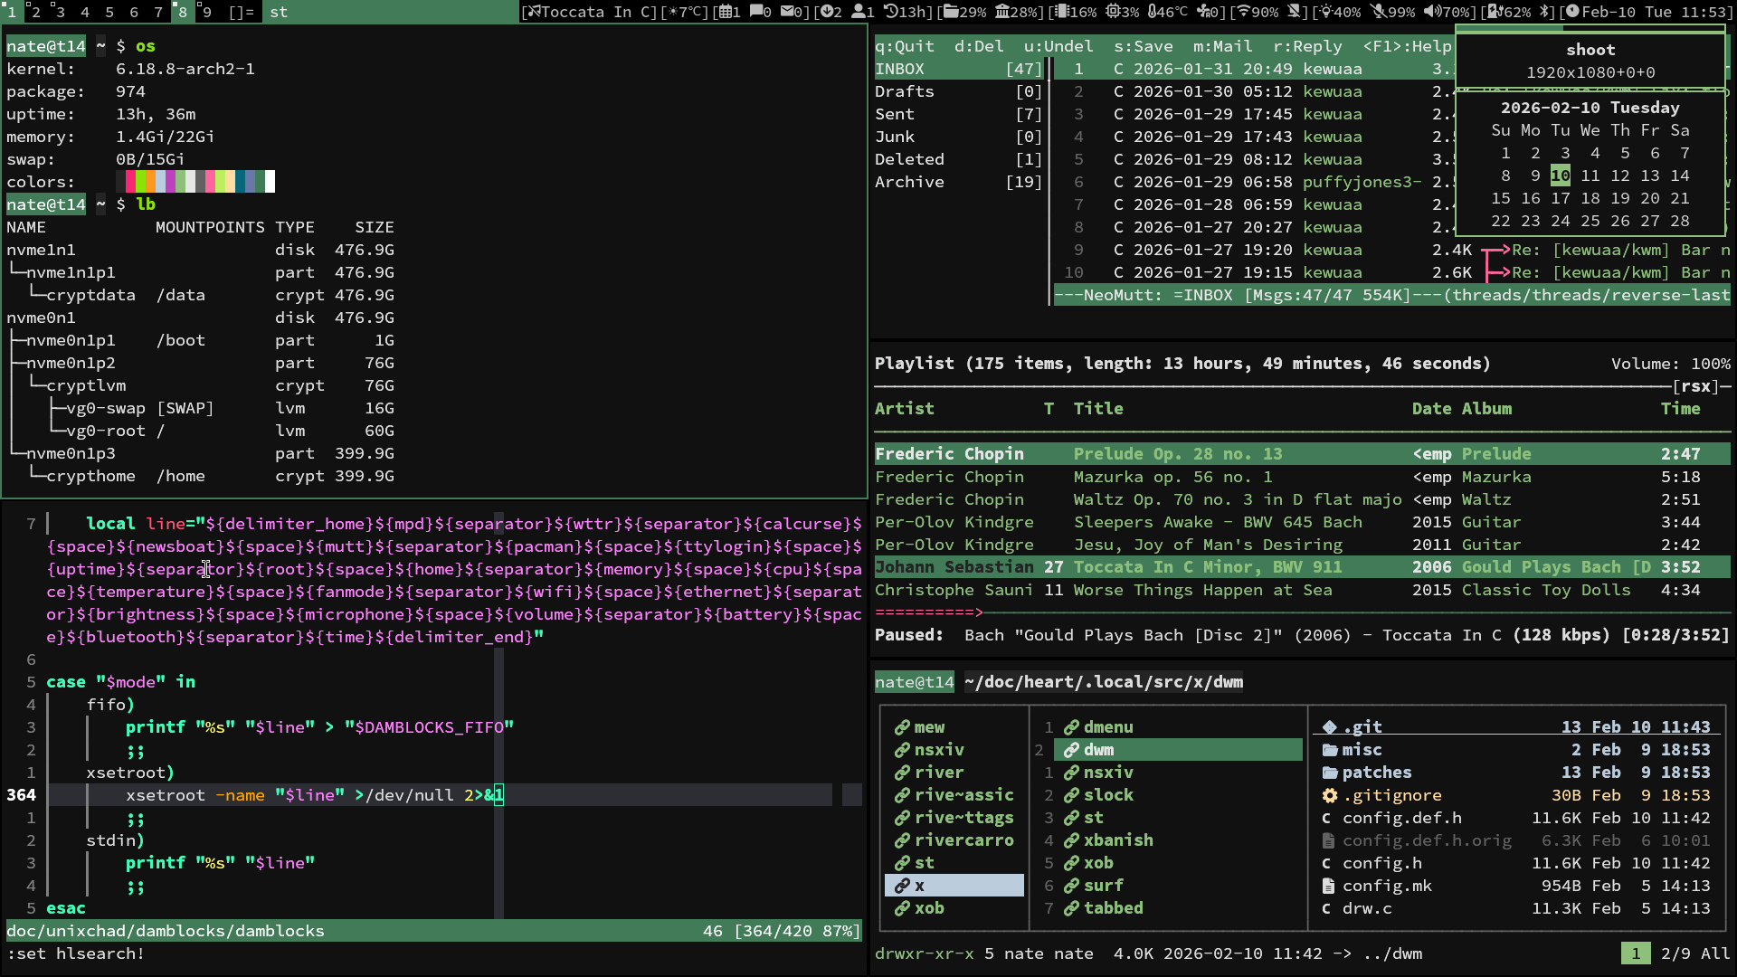Click the thermometer icon showing 46°C
The height and width of the screenshot is (977, 1737).
click(x=1151, y=12)
